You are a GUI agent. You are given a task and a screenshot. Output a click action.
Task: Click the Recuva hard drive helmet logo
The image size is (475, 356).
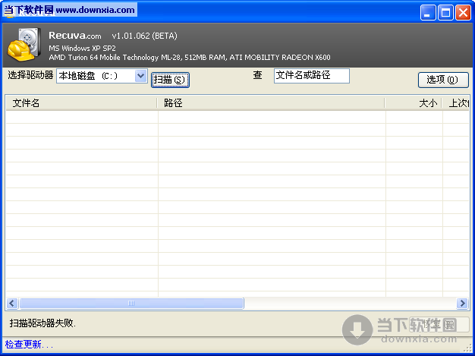tap(24, 44)
